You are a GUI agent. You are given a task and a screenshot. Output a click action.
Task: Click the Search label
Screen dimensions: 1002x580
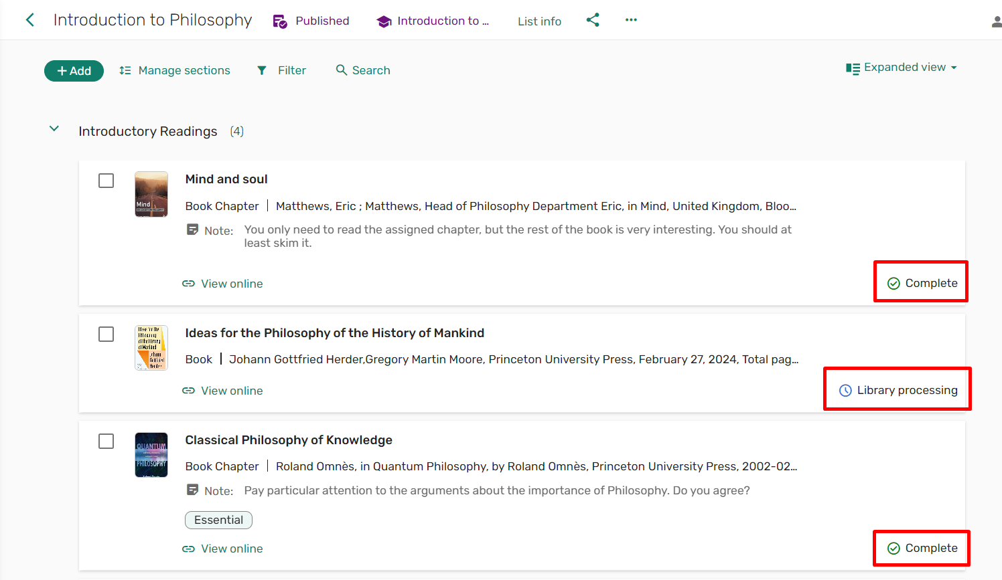click(x=371, y=70)
